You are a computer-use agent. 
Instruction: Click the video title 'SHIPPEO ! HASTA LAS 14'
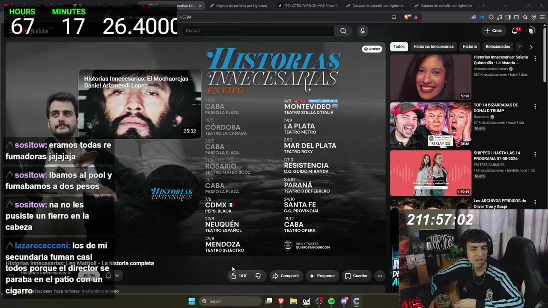click(498, 156)
